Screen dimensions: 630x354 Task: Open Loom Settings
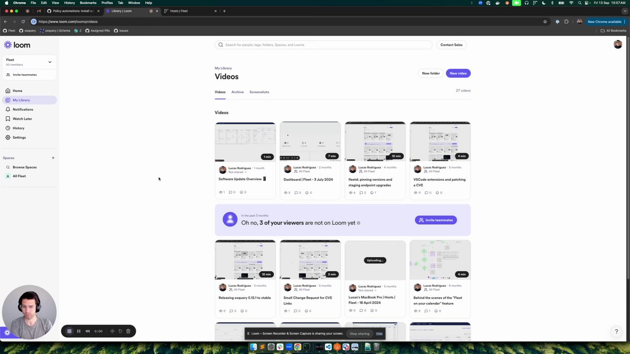[29, 137]
